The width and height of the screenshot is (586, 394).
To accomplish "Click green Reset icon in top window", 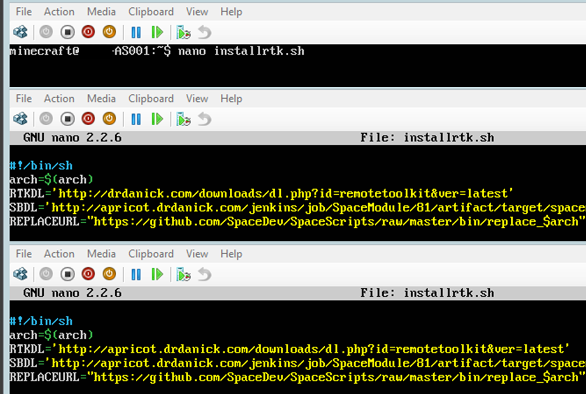I will coord(157,33).
